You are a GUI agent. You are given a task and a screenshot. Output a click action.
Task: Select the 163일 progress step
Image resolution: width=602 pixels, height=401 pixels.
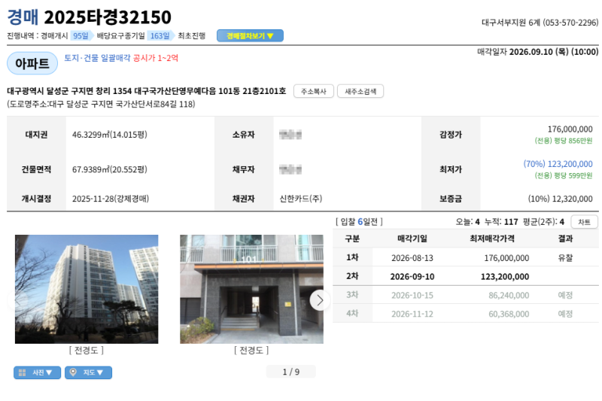tap(160, 35)
